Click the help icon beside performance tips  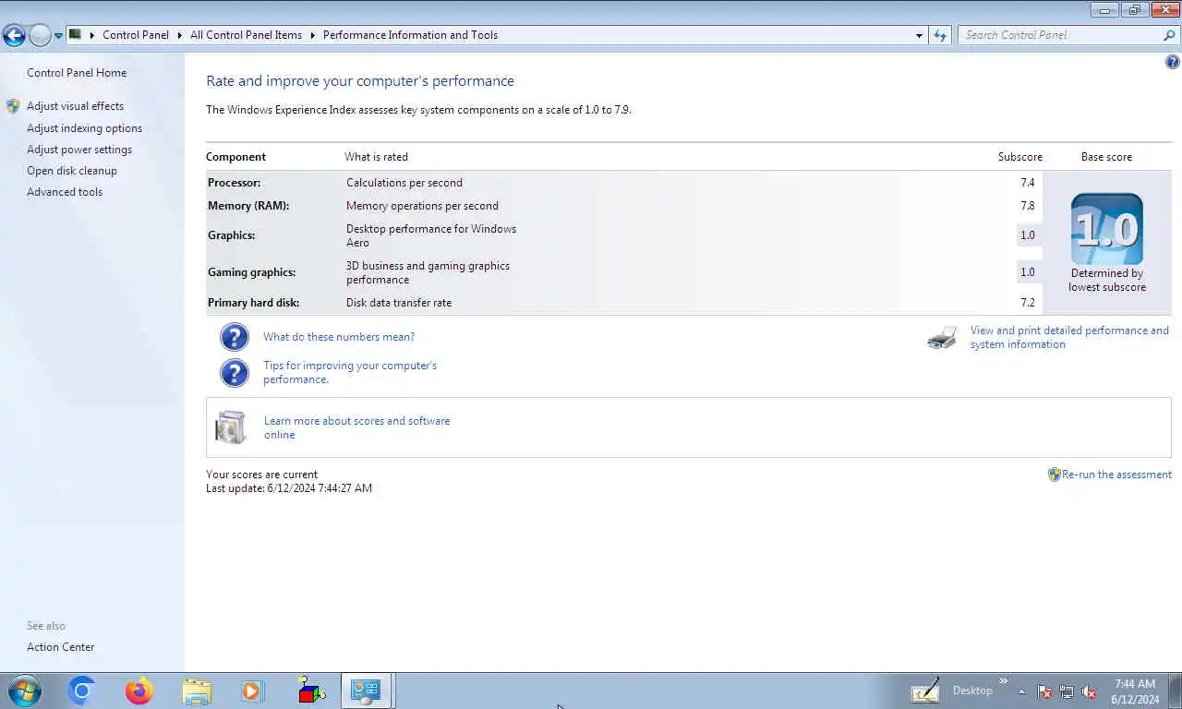point(235,373)
